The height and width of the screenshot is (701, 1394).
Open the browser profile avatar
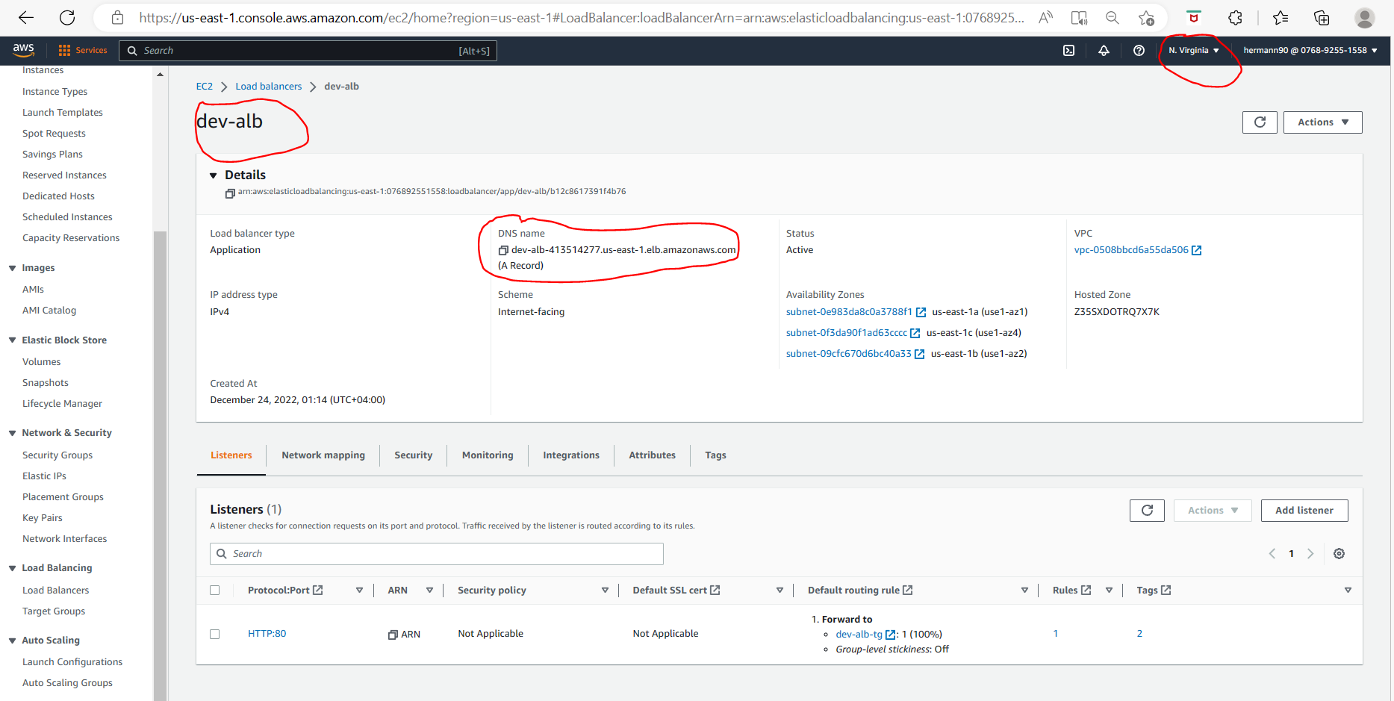coord(1364,17)
